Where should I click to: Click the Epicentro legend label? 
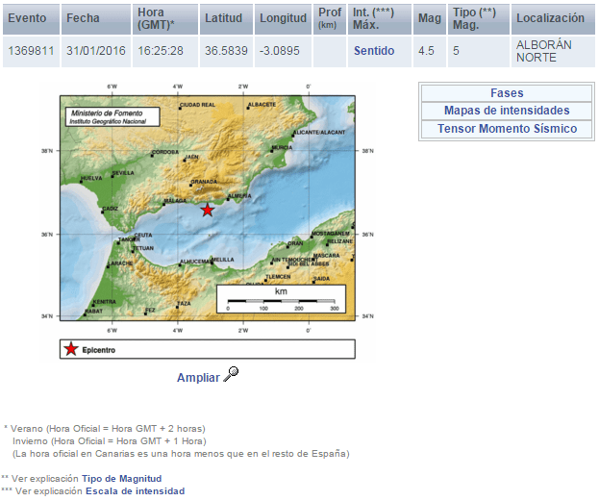click(x=99, y=350)
